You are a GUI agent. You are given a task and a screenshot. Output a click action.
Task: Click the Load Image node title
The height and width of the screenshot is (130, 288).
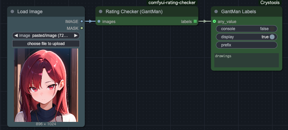(30, 12)
